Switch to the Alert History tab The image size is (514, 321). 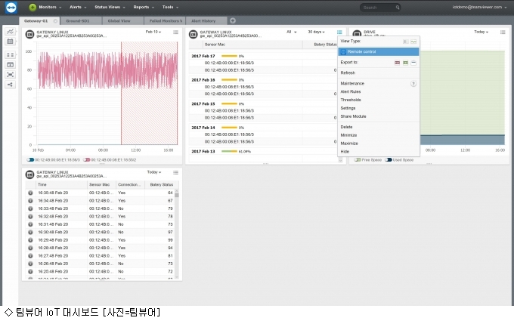[206, 20]
